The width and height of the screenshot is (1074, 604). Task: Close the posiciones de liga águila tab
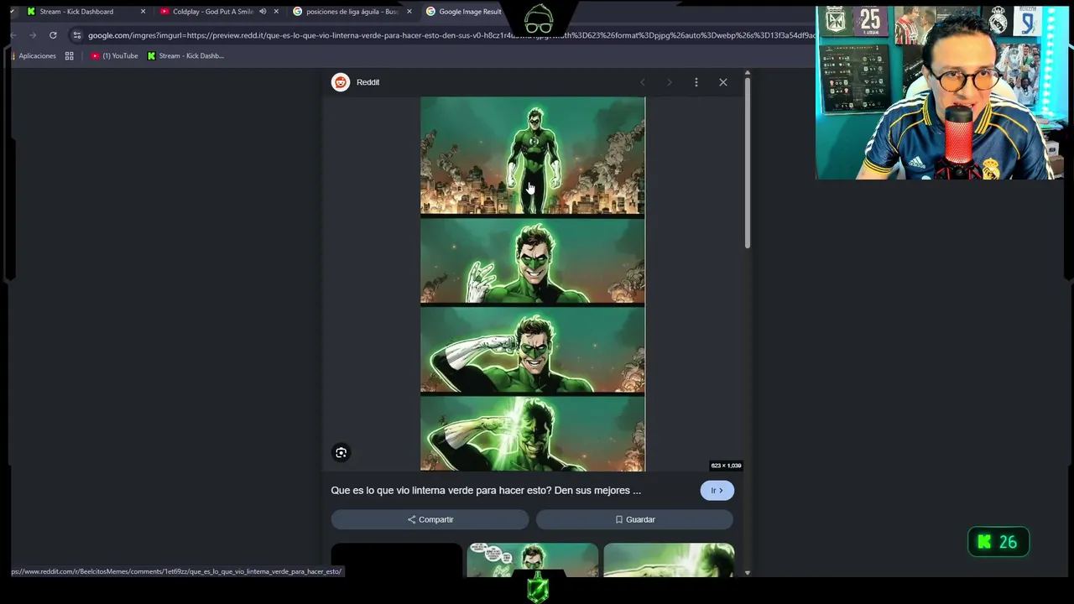coord(409,12)
